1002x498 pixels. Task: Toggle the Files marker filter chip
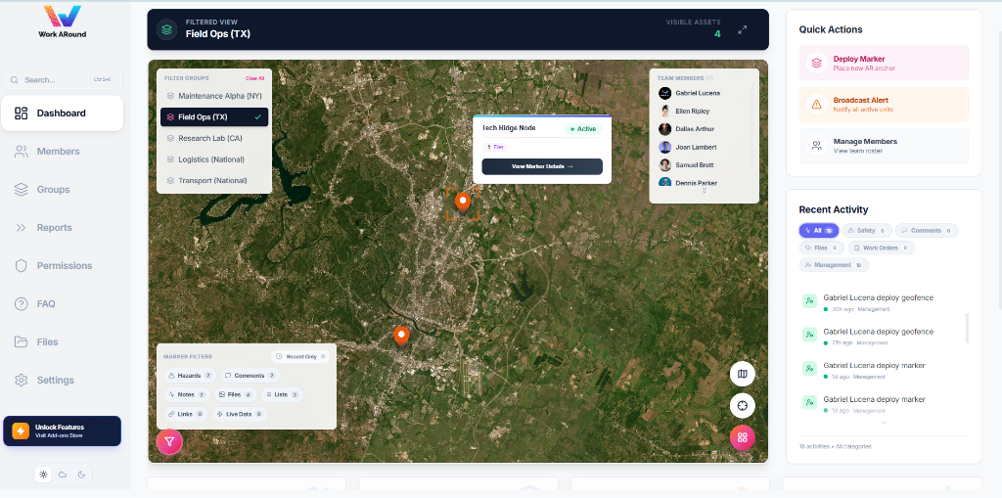coord(235,395)
